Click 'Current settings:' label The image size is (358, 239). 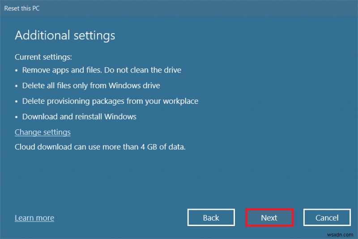pos(43,57)
